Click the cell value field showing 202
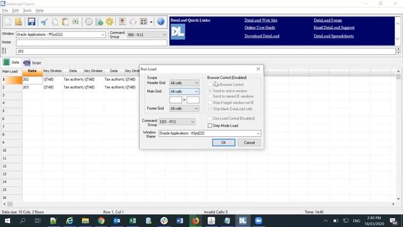This screenshot has height=227, width=403. 206,51
